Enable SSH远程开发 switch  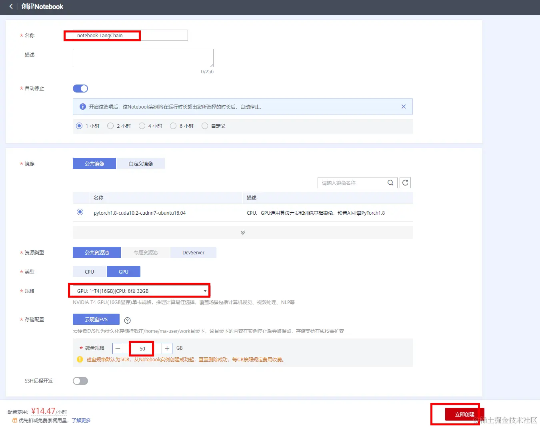(80, 381)
